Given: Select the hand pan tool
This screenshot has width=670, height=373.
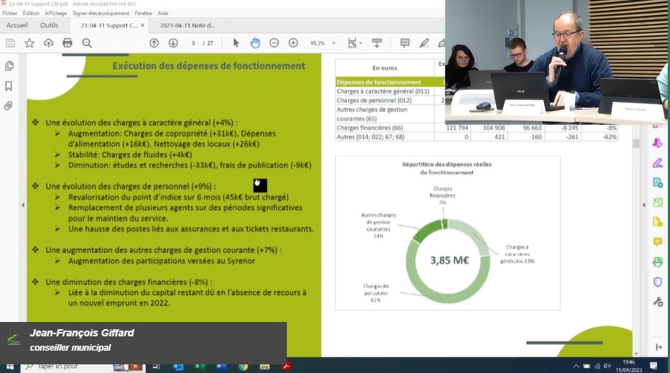Looking at the screenshot, I should click(255, 43).
